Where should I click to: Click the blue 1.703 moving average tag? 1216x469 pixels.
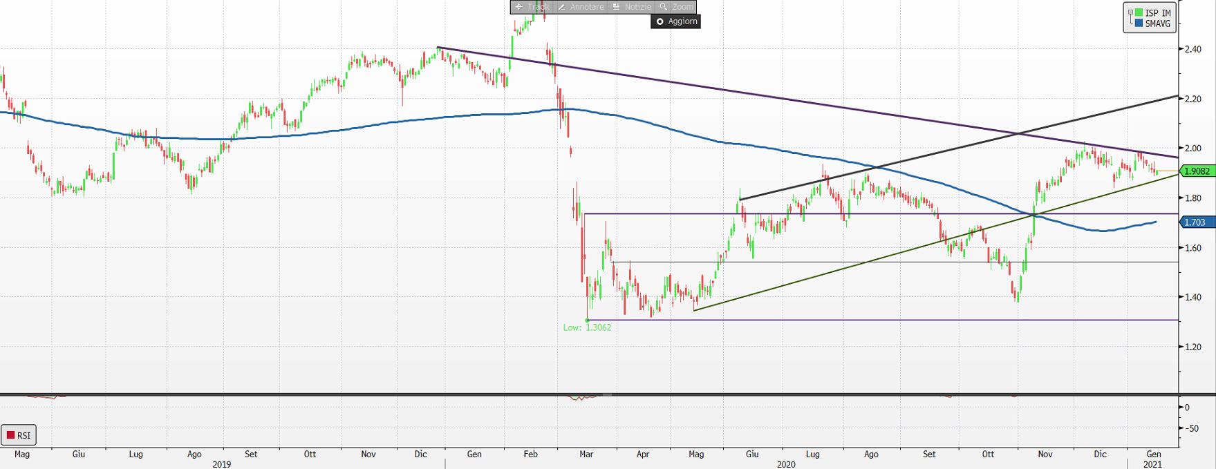click(1195, 222)
